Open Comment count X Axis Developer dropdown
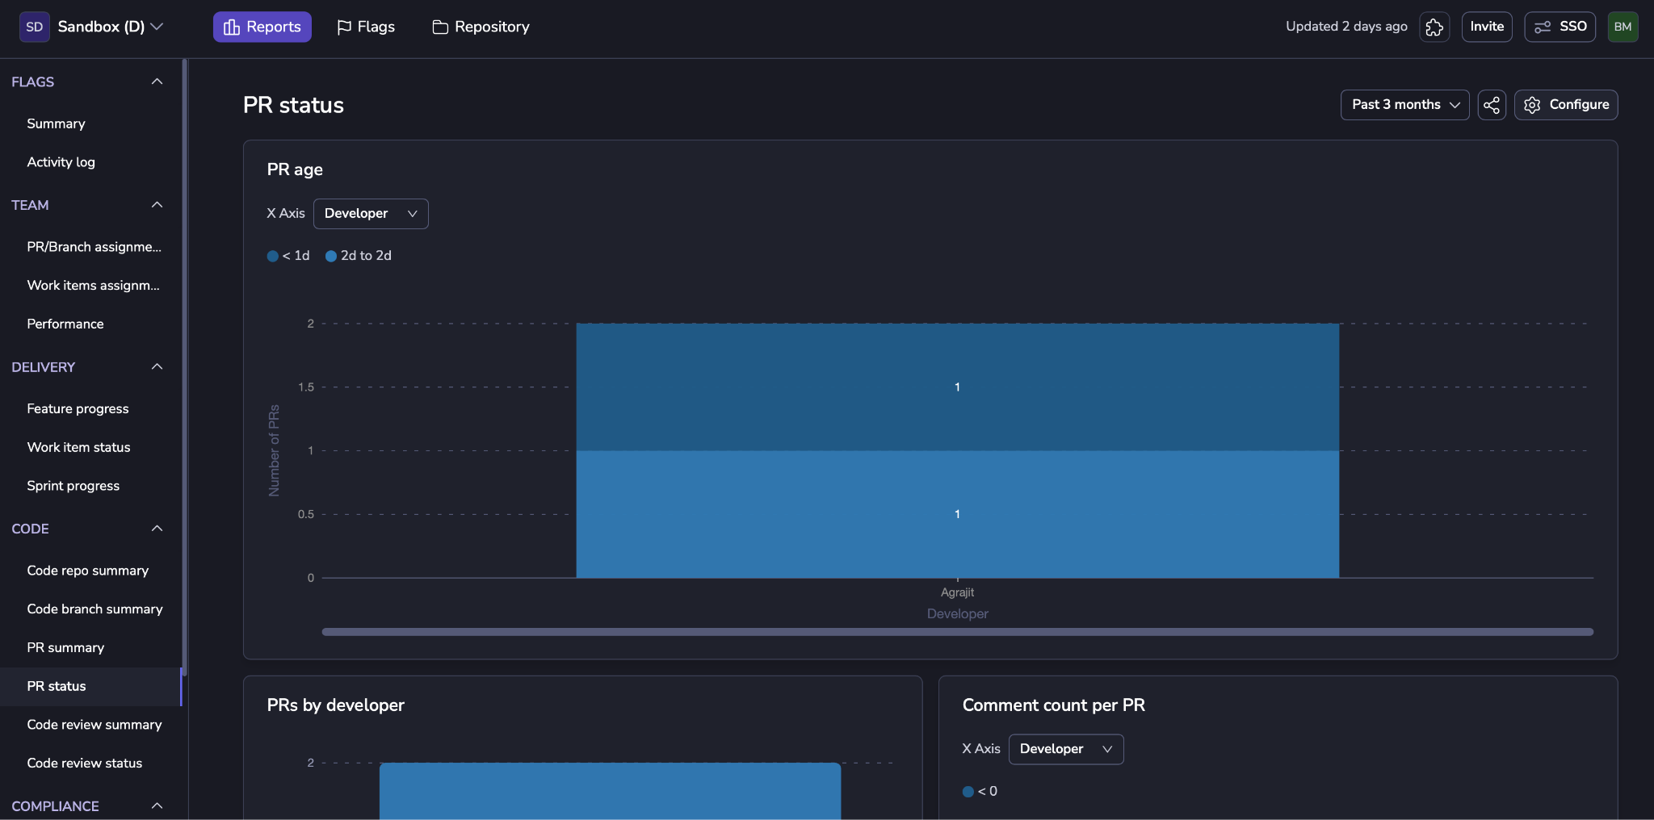The width and height of the screenshot is (1654, 820). [x=1066, y=749]
